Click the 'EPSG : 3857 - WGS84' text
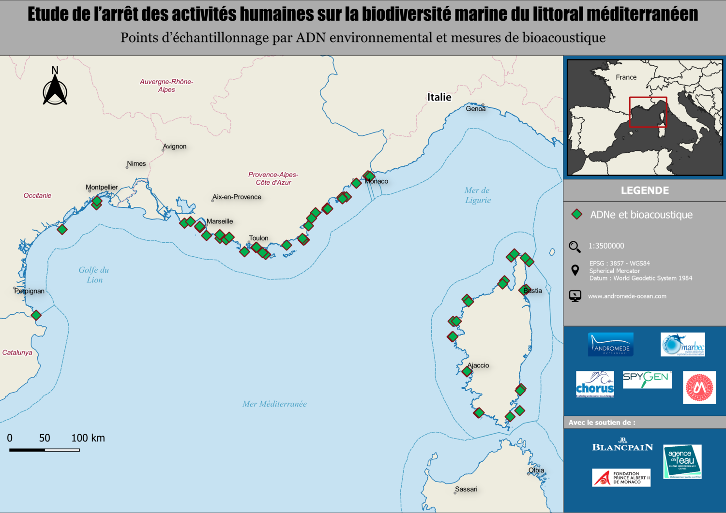 (620, 264)
